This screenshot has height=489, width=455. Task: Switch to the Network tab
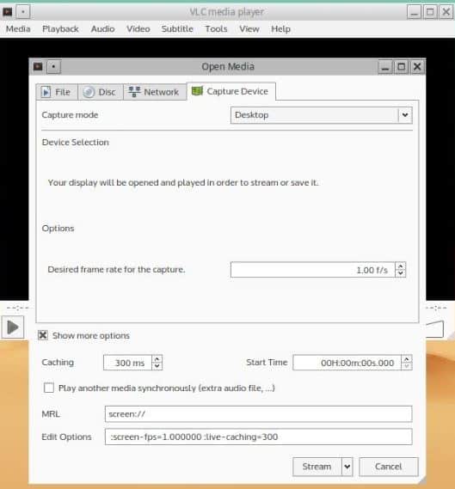(155, 92)
